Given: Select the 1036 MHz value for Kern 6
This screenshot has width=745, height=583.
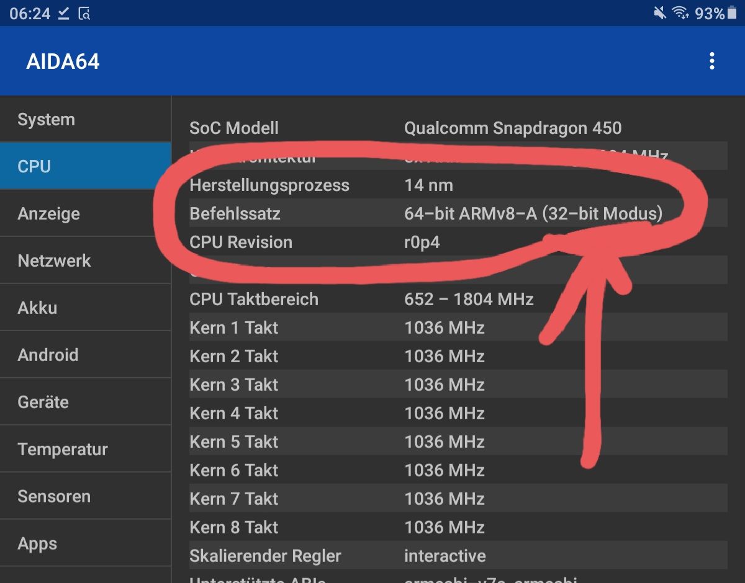Looking at the screenshot, I should pos(445,471).
